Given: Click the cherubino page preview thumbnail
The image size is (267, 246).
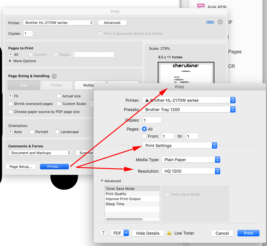Looking at the screenshot, I should 186,73.
